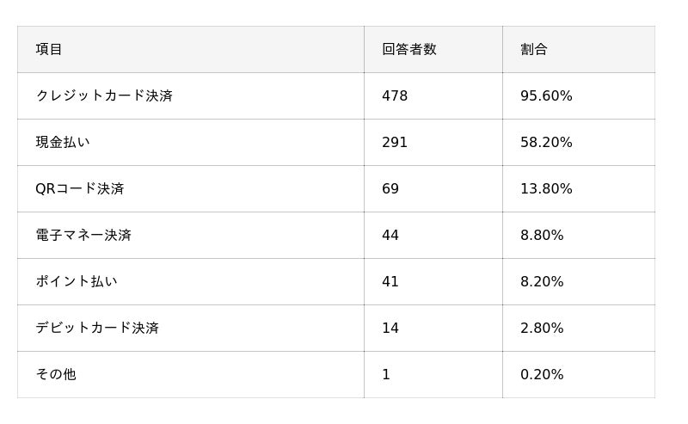Screen dimensions: 688x424
Task: Click the 電子マネー決済 row label
Action: tap(83, 235)
